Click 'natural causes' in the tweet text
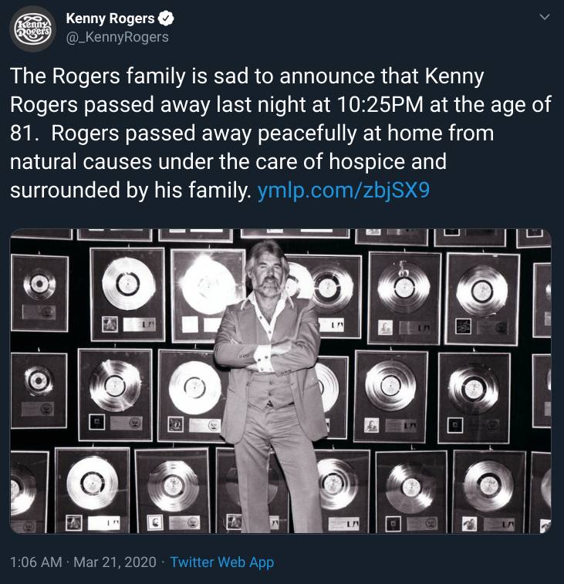 click(81, 162)
